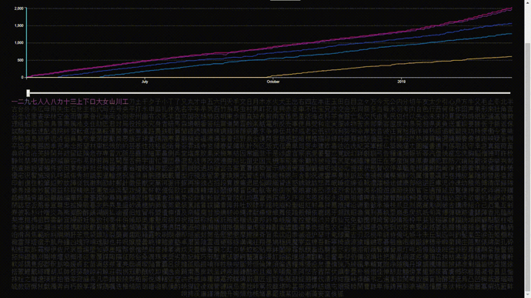Click the yellow line on the chart
531x298 pixels.
[389, 65]
